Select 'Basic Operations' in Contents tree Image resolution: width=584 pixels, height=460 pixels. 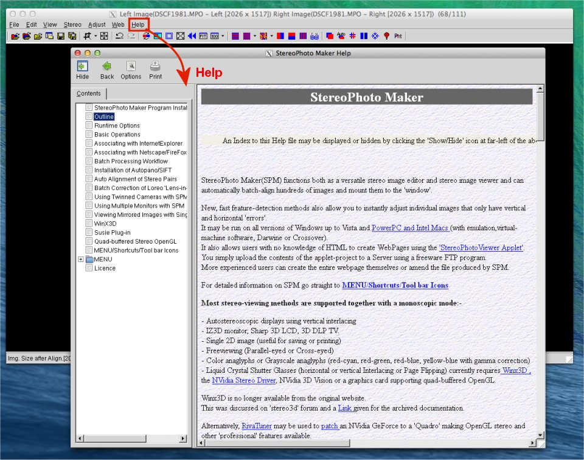coord(117,134)
